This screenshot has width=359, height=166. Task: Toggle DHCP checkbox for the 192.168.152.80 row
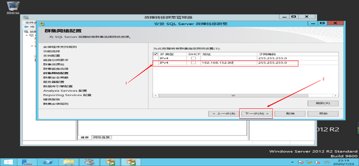(x=194, y=63)
